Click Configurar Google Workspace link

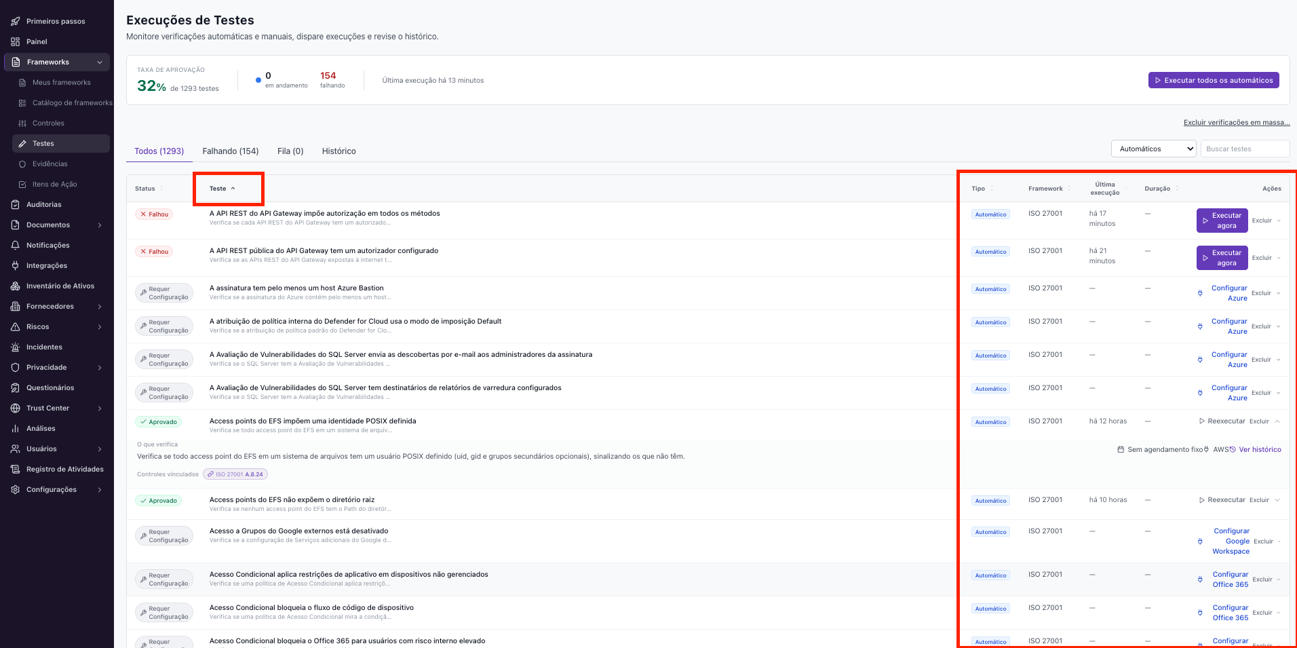pyautogui.click(x=1224, y=541)
